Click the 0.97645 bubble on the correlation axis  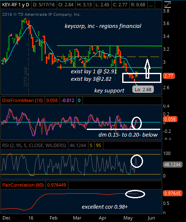(x=172, y=193)
